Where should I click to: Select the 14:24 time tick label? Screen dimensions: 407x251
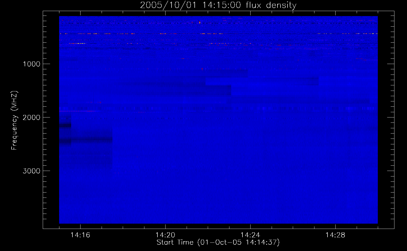(x=250, y=235)
